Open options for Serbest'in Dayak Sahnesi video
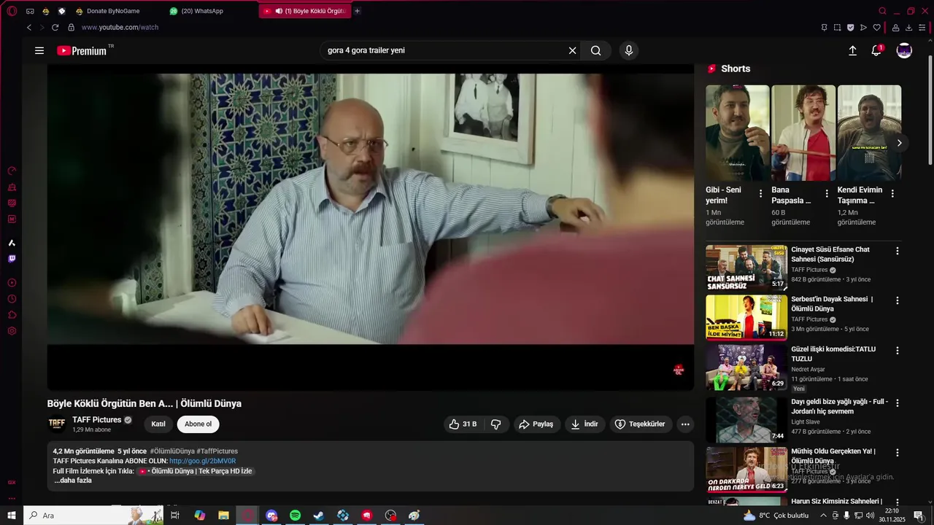Image resolution: width=934 pixels, height=525 pixels. tap(898, 300)
